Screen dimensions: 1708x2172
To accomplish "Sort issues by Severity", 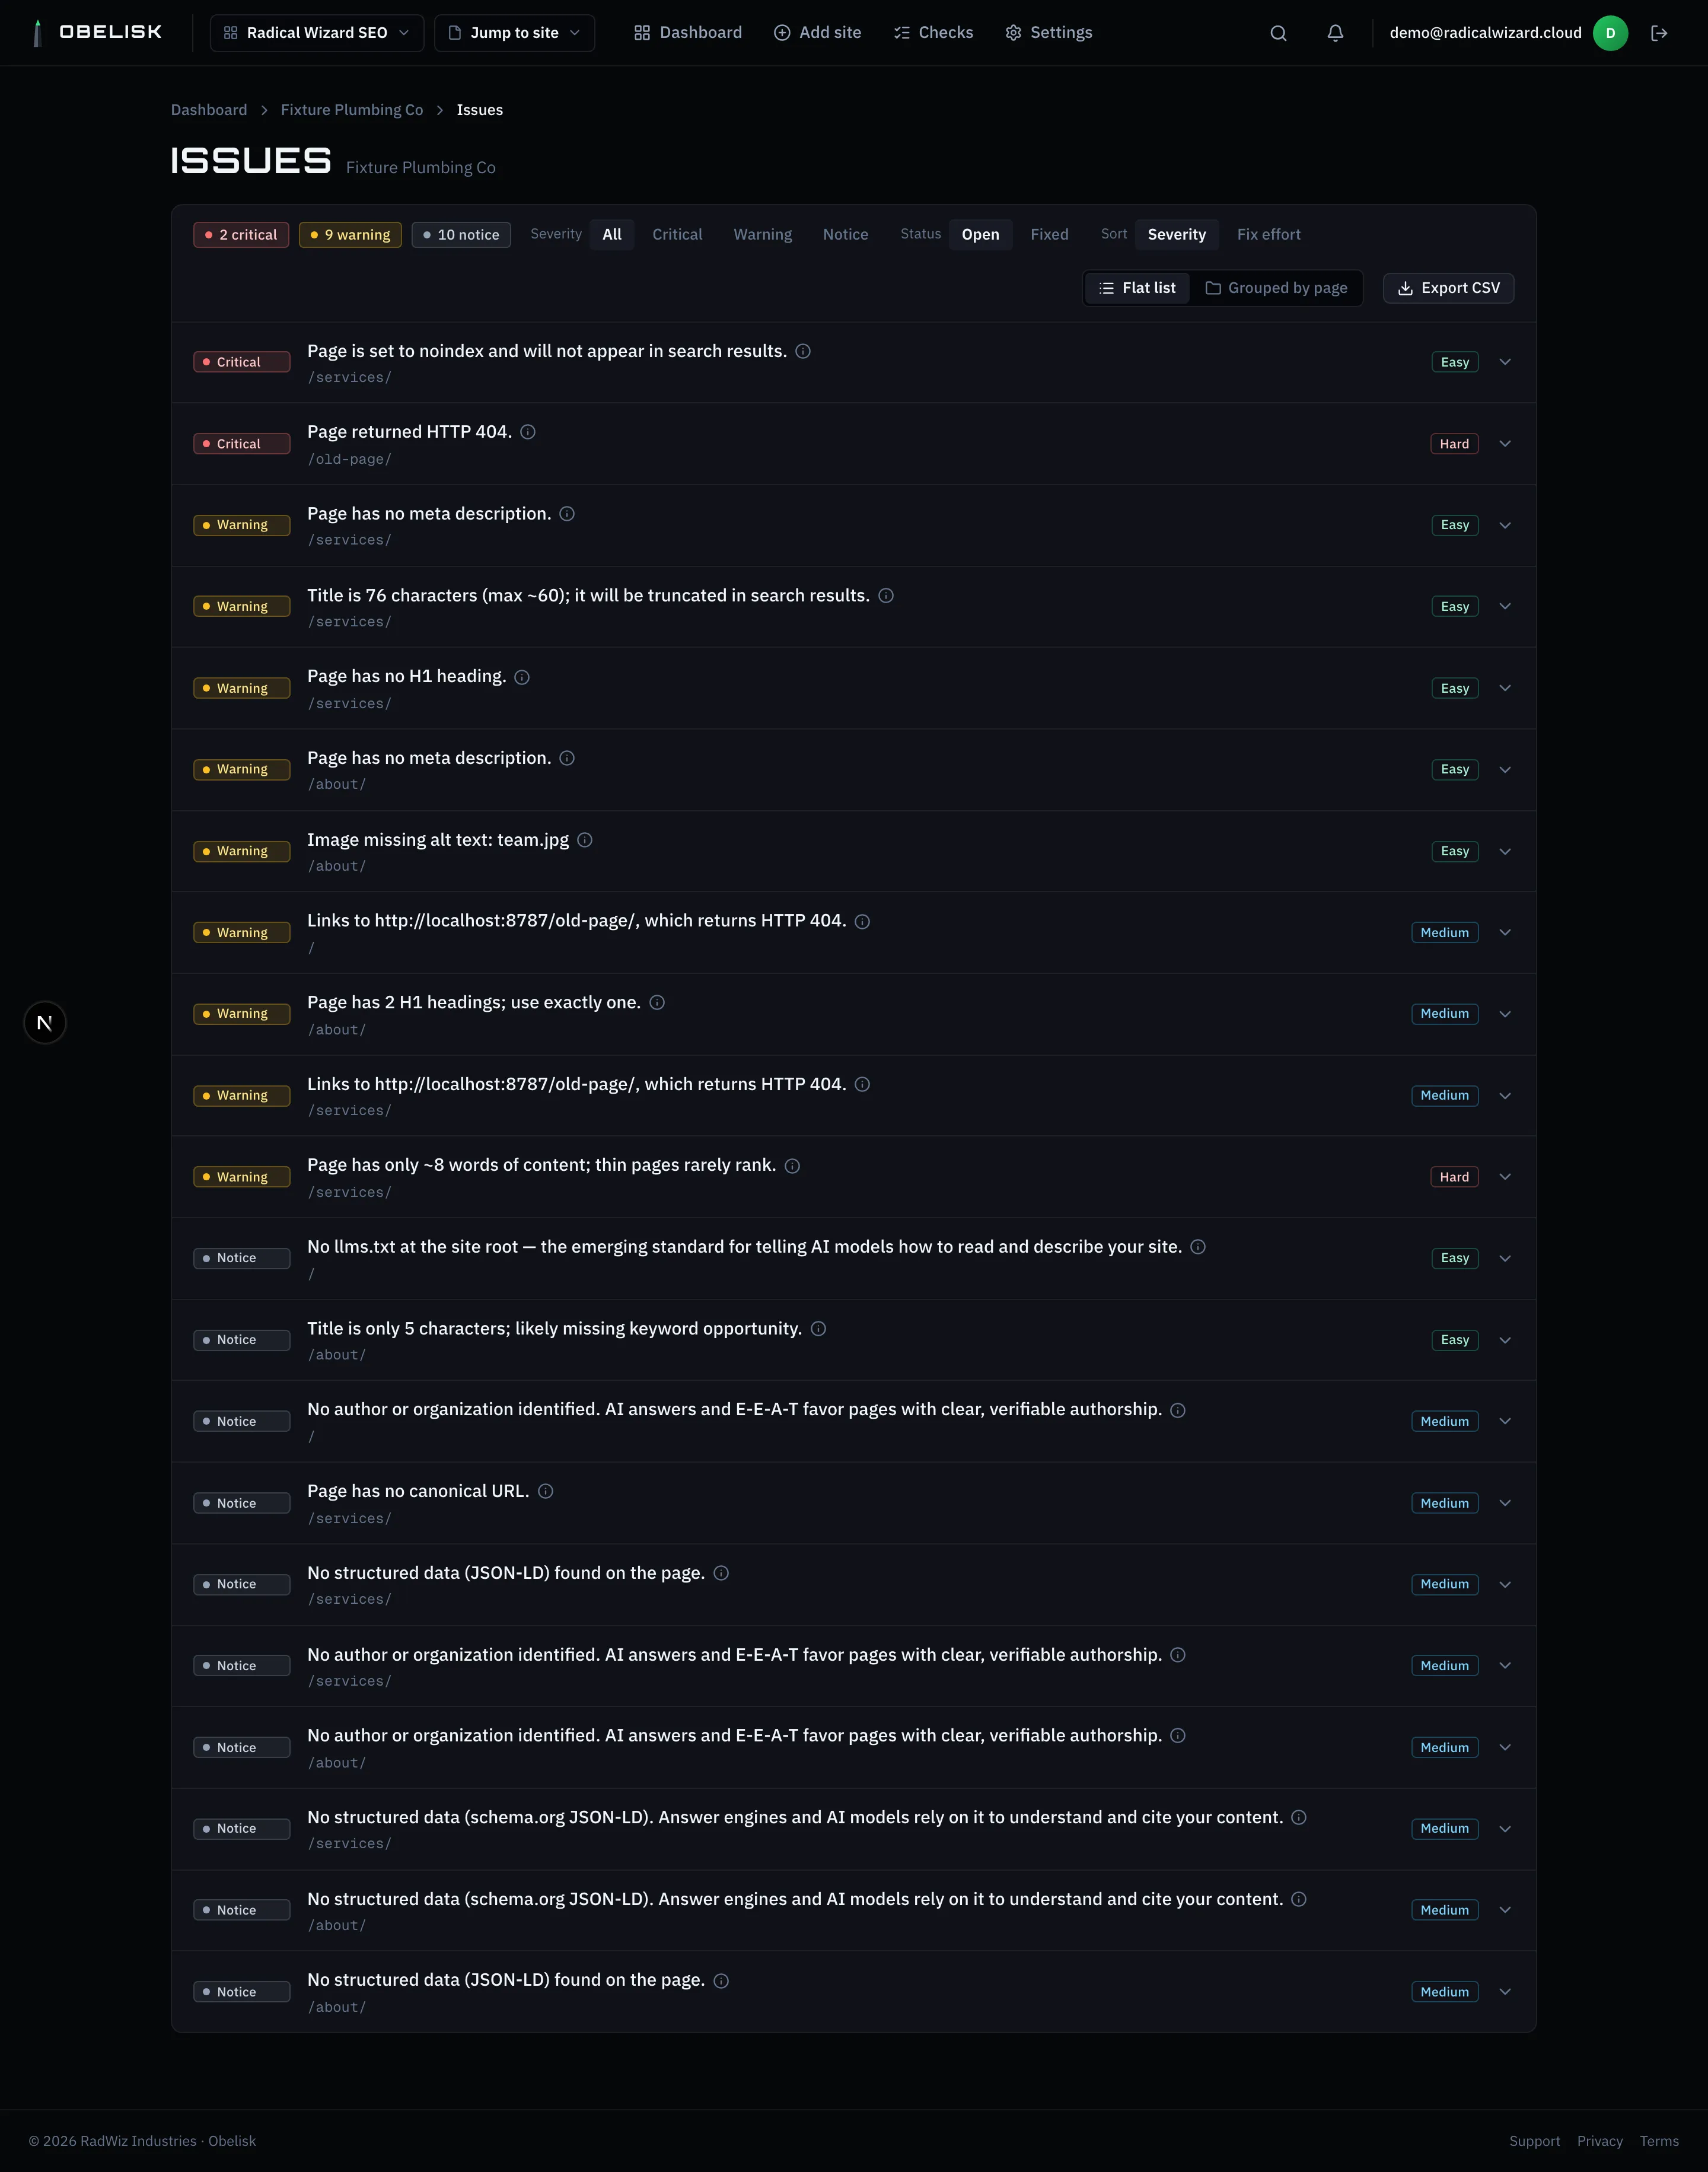I will coord(1176,234).
